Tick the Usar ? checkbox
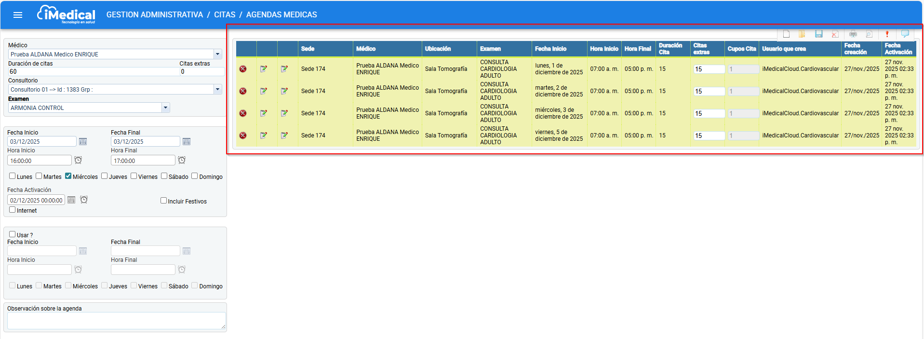 pyautogui.click(x=13, y=234)
